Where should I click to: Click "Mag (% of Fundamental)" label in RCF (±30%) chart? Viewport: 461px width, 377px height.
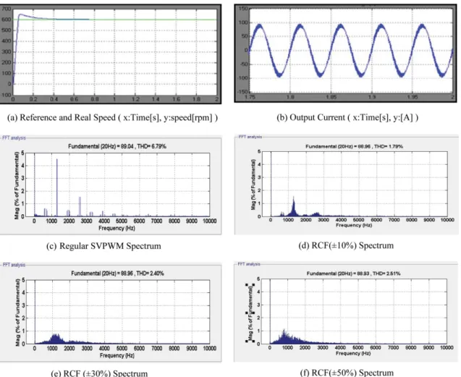pos(17,313)
